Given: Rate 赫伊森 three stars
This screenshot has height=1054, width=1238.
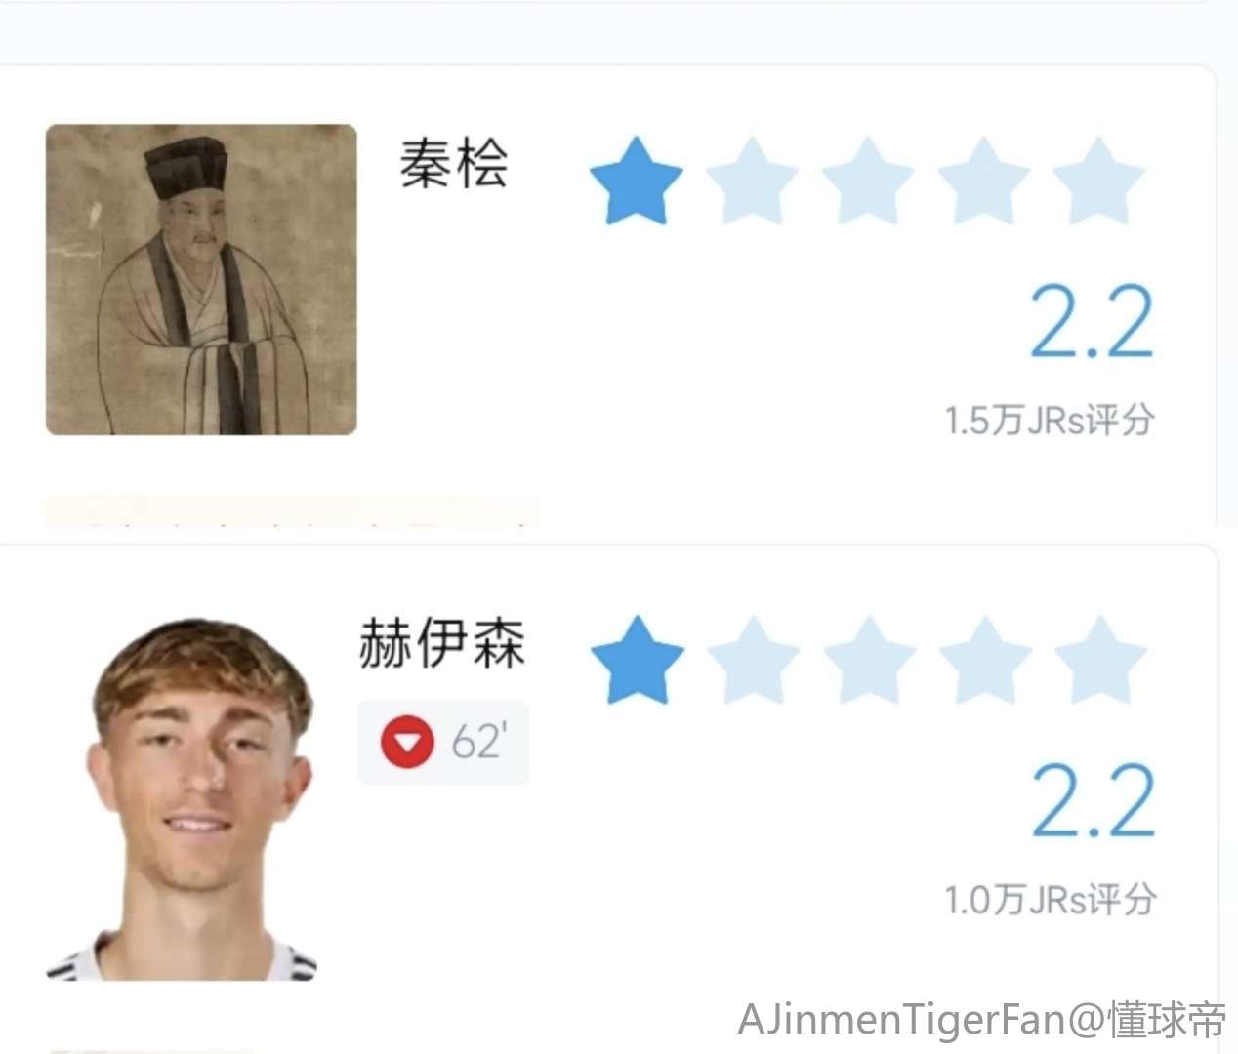Looking at the screenshot, I should tap(869, 661).
